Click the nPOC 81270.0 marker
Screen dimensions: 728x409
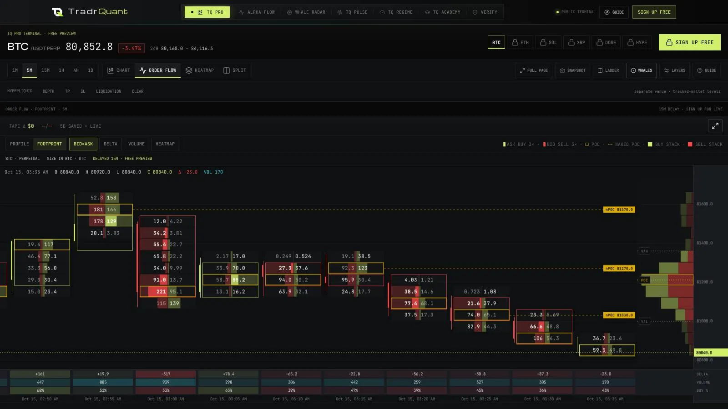click(x=619, y=269)
